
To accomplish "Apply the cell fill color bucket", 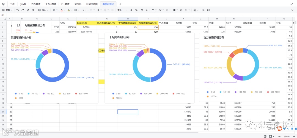I will pos(68,10).
